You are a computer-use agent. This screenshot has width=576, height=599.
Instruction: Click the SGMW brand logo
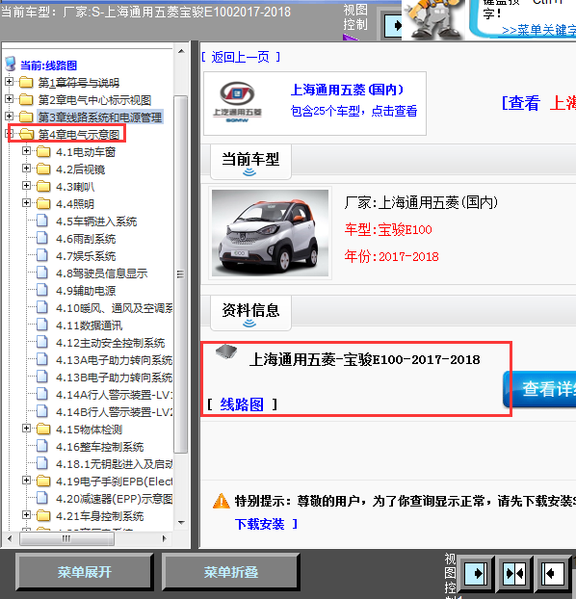(x=237, y=102)
